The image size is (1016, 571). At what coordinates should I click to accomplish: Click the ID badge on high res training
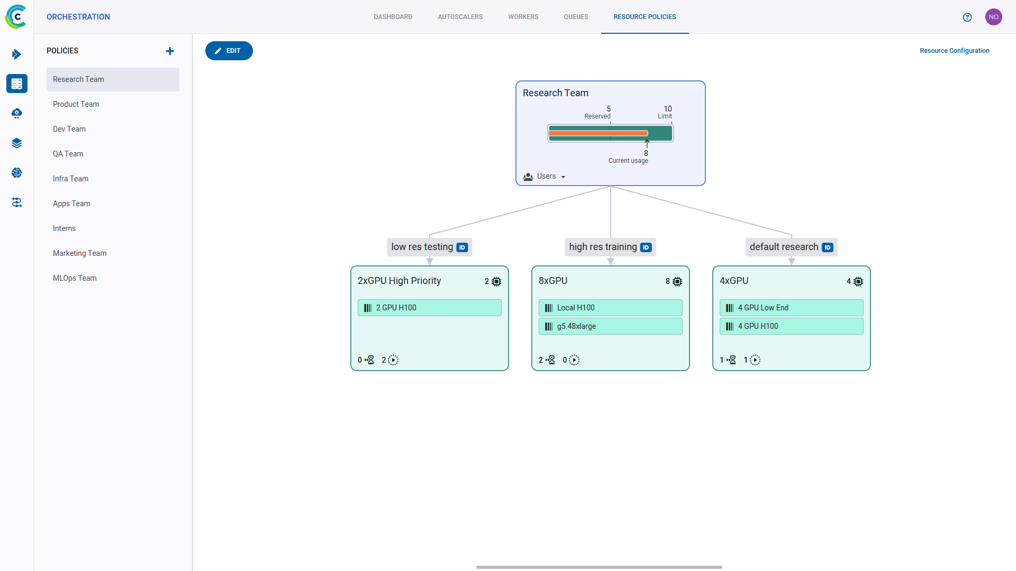646,247
